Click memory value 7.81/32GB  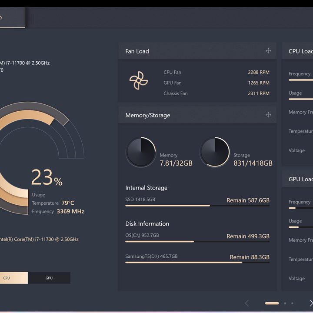click(176, 163)
